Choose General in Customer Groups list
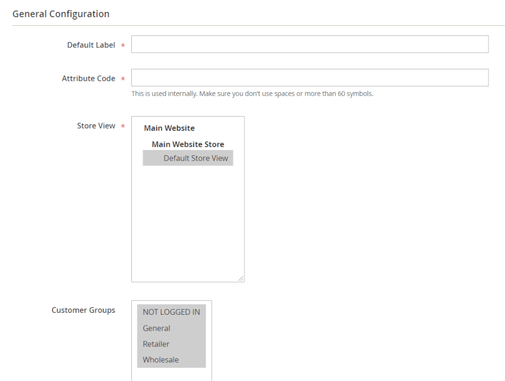Screen dimensions: 505x381 157,328
